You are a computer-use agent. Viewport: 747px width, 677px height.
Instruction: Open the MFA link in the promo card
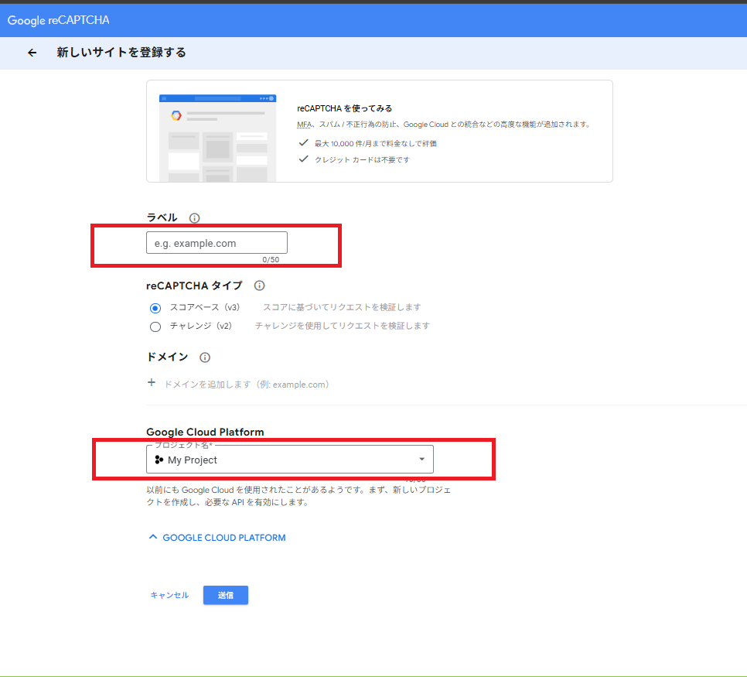[x=304, y=125]
